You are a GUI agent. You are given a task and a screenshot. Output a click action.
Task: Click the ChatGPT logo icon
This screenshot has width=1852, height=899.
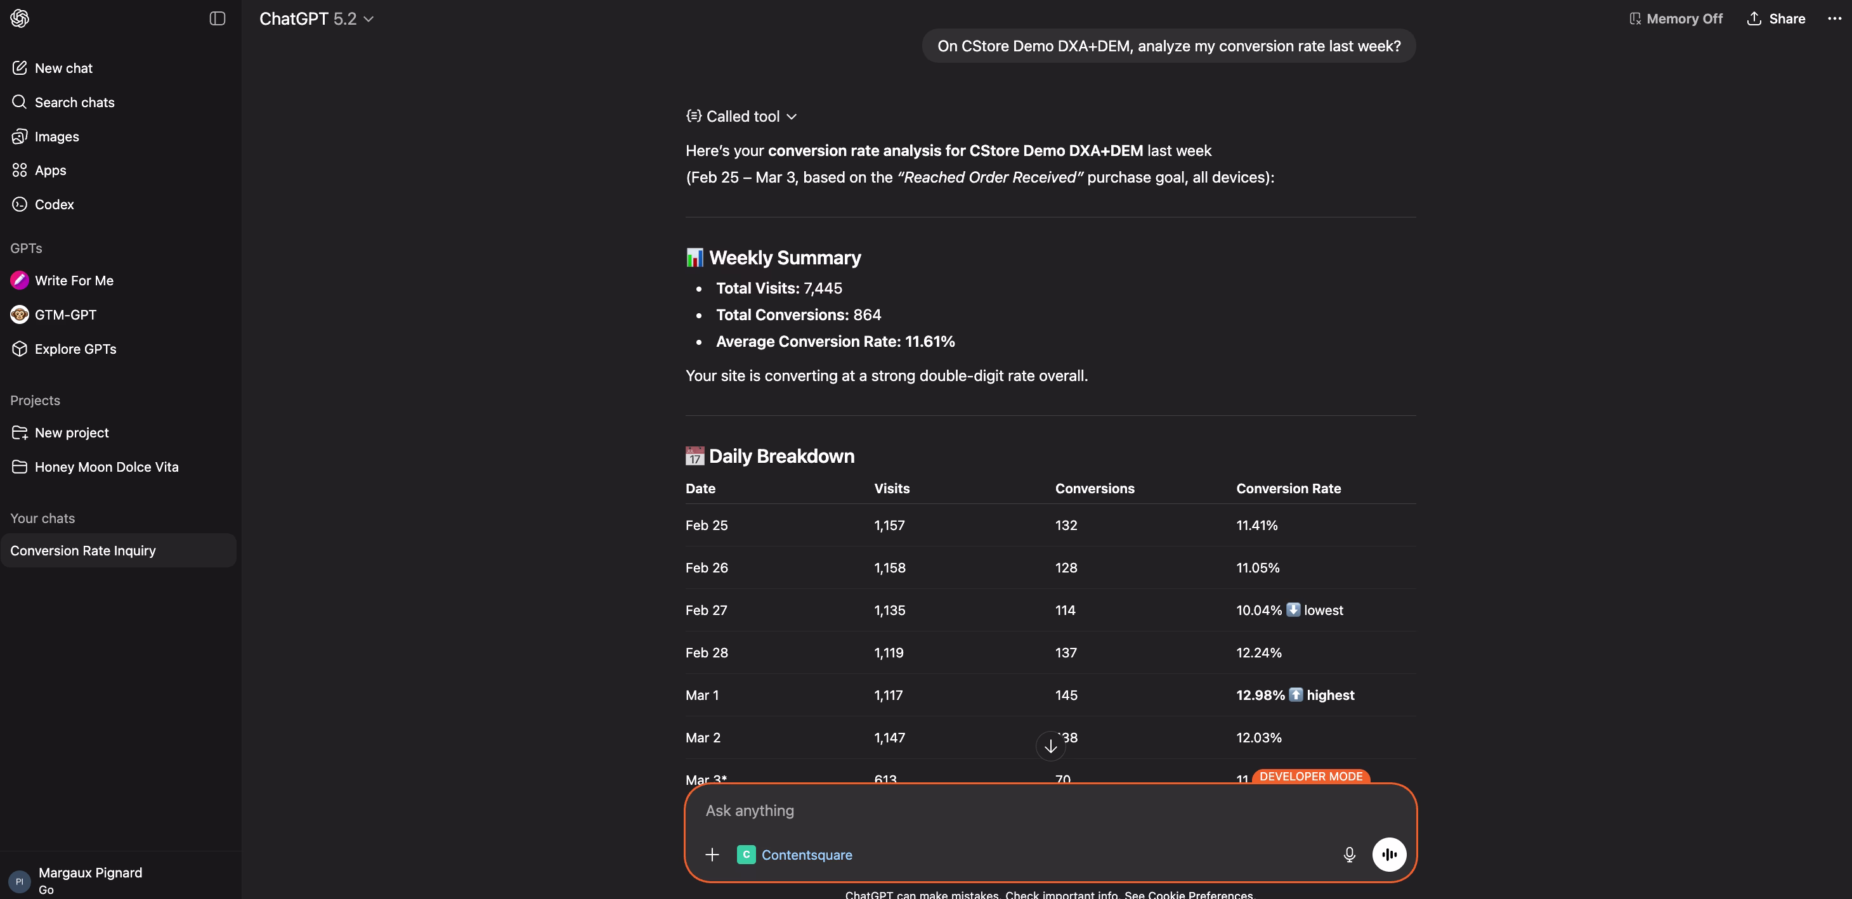click(x=20, y=18)
